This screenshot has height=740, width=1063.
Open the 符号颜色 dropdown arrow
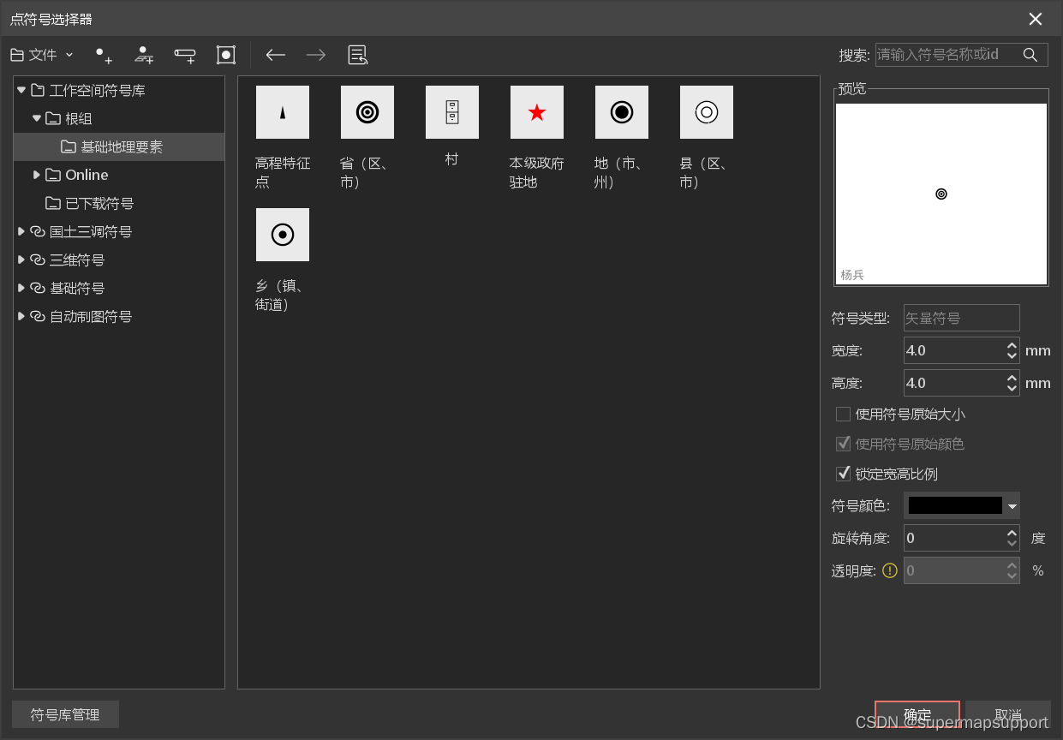pyautogui.click(x=1012, y=505)
